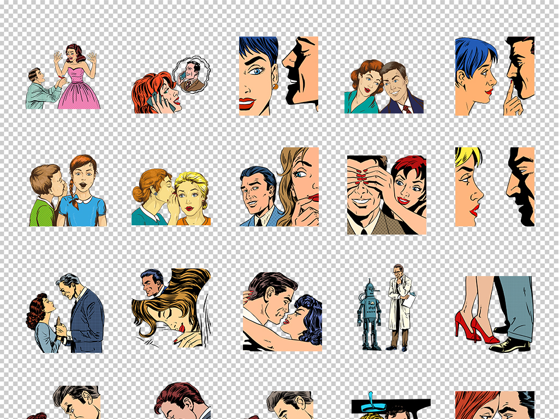
Task: Click the couple holding hands in blue suit
Action: (65, 314)
